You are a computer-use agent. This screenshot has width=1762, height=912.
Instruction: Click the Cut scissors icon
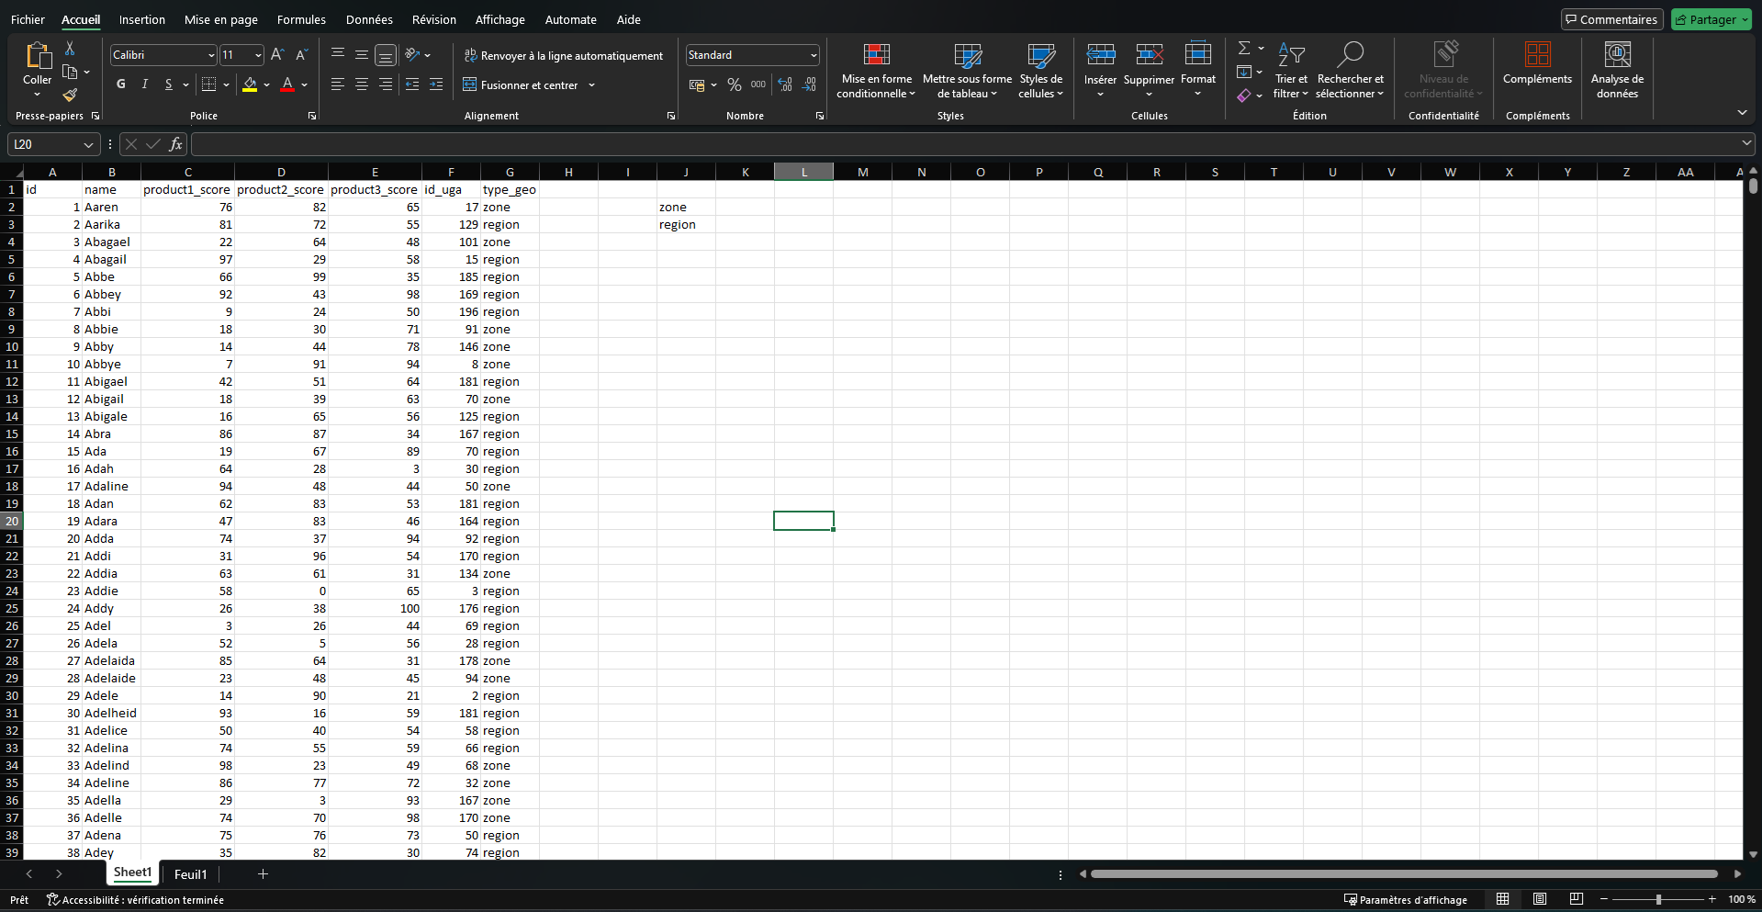click(70, 48)
